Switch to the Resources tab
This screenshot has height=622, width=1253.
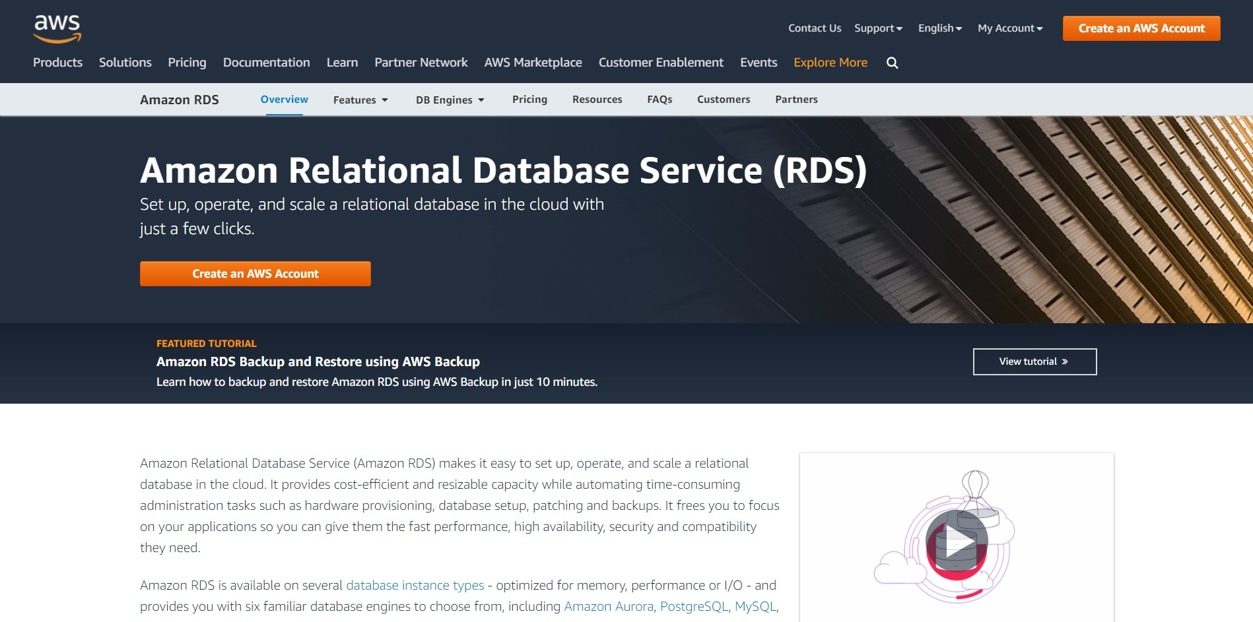coord(597,100)
